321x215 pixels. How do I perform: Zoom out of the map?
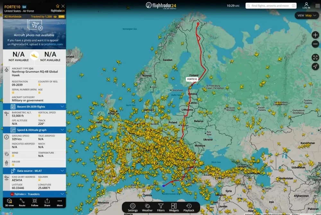click(x=315, y=44)
